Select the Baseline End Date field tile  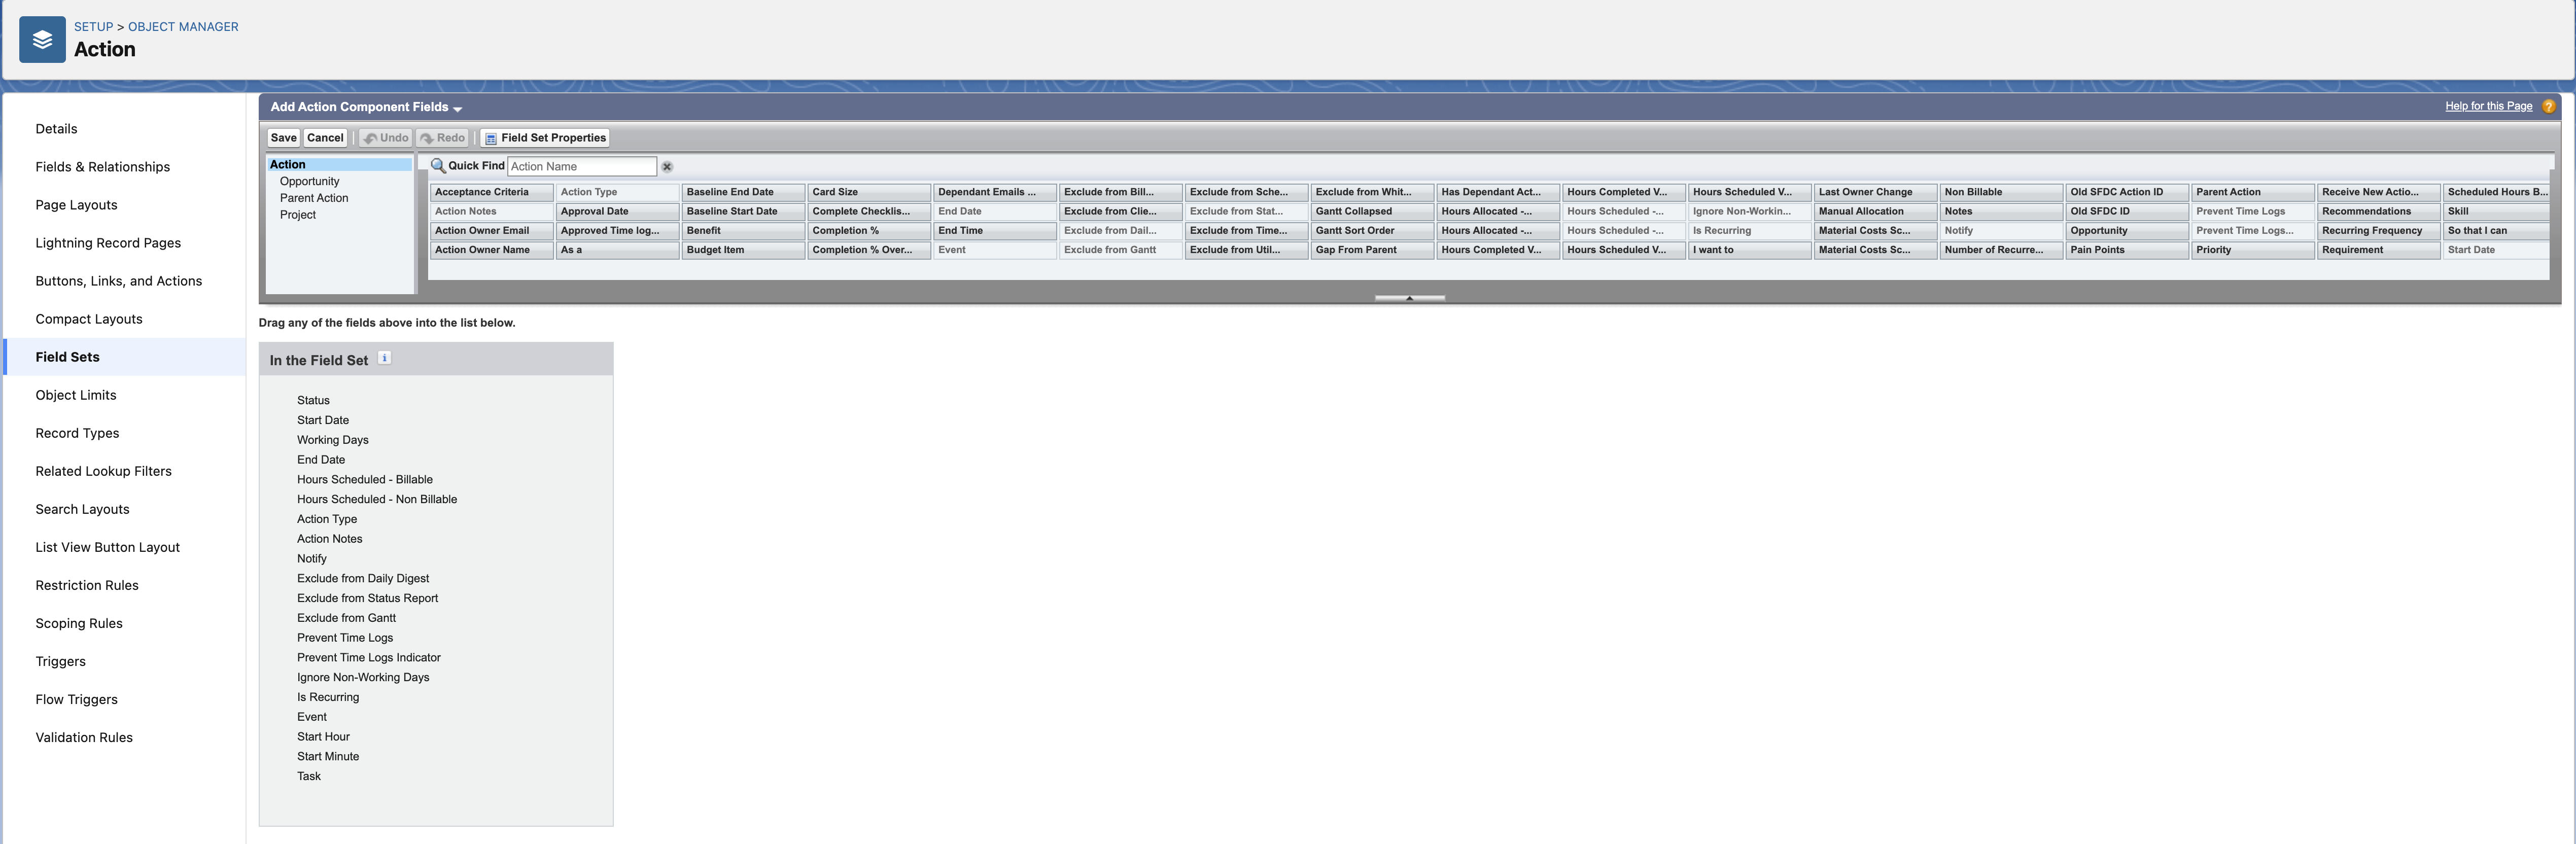[x=743, y=192]
